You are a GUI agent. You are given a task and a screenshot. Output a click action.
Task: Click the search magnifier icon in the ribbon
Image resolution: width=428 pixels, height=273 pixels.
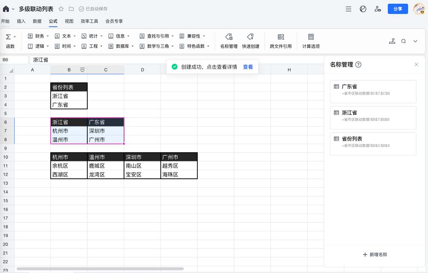tap(404, 41)
